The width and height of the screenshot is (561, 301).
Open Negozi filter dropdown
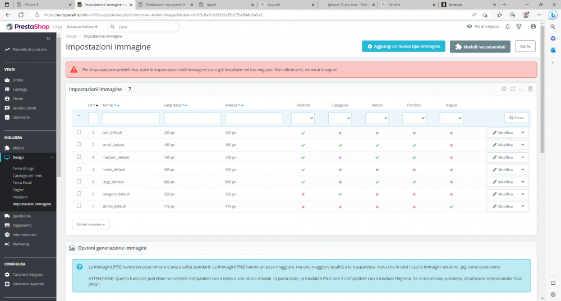click(x=451, y=118)
